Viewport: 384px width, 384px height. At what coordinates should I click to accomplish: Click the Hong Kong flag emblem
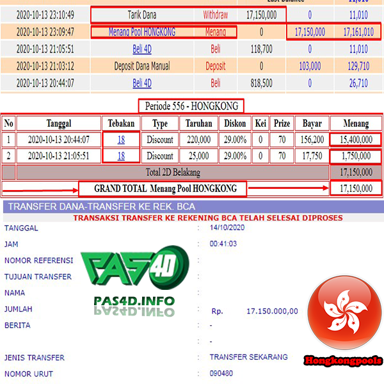344,312
